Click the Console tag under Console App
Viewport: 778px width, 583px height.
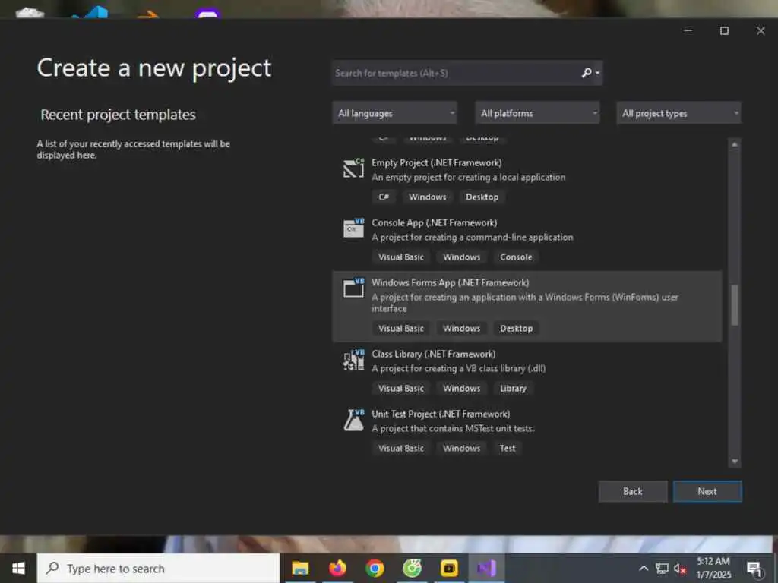[x=516, y=257]
